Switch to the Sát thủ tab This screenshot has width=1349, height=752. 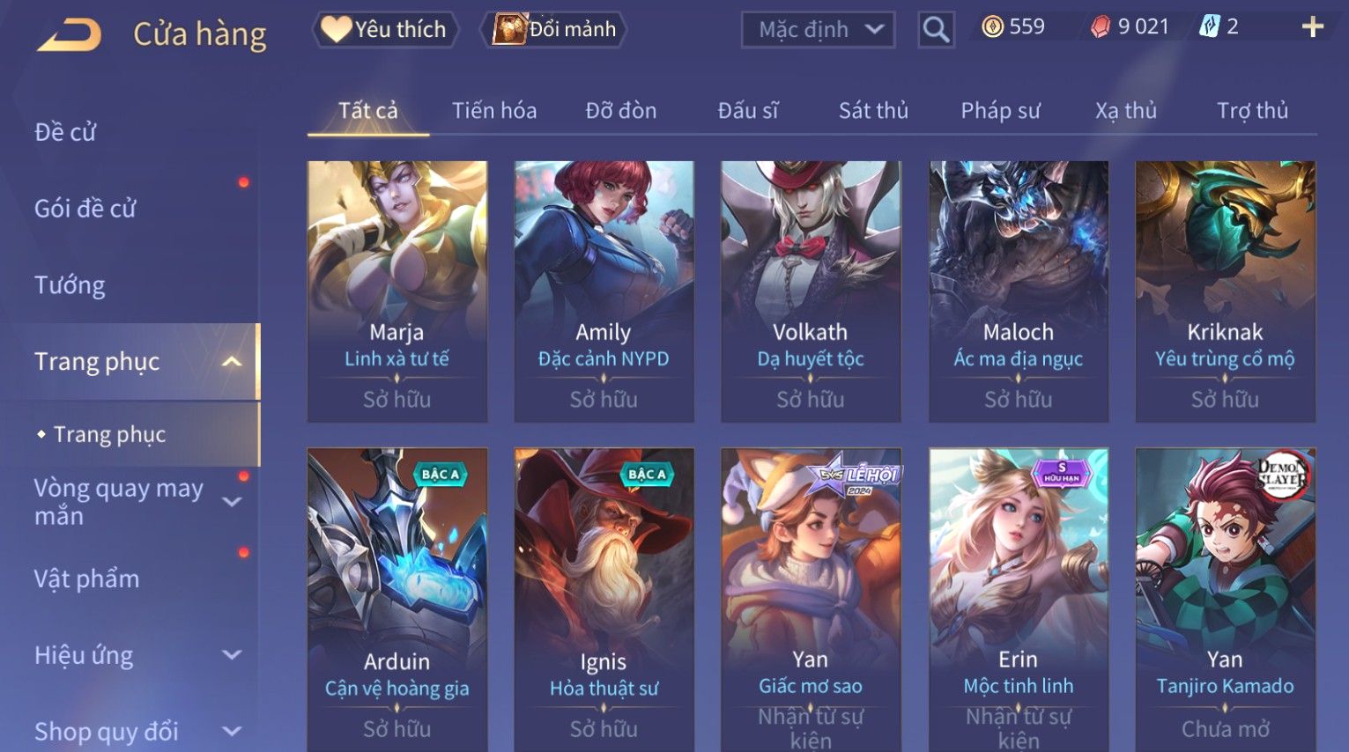pyautogui.click(x=873, y=110)
